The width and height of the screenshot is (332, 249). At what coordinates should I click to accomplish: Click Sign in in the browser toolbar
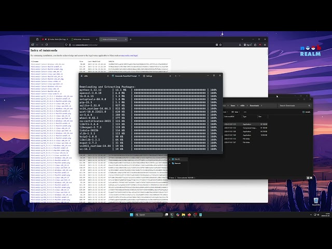tap(247, 45)
